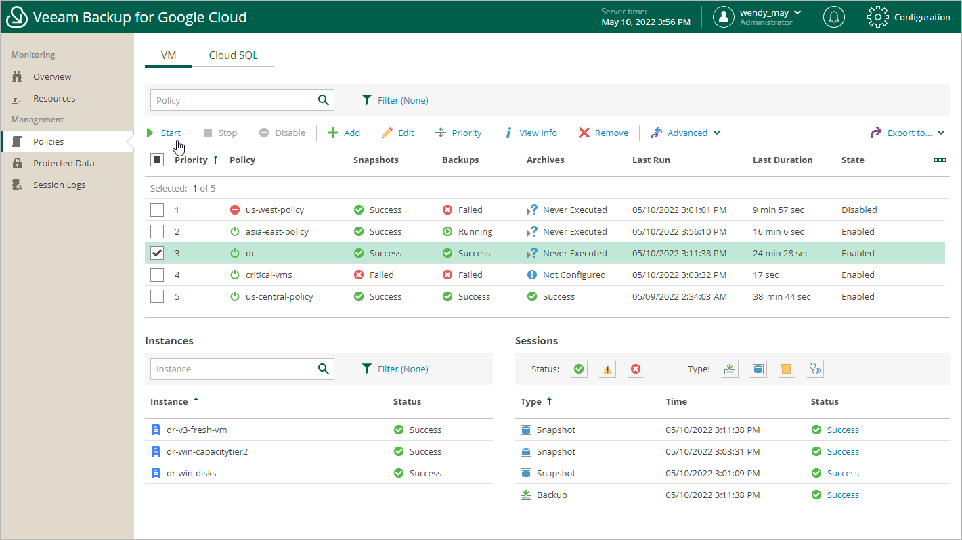Click Add policy button
Viewport: 962px width, 540px height.
click(344, 133)
